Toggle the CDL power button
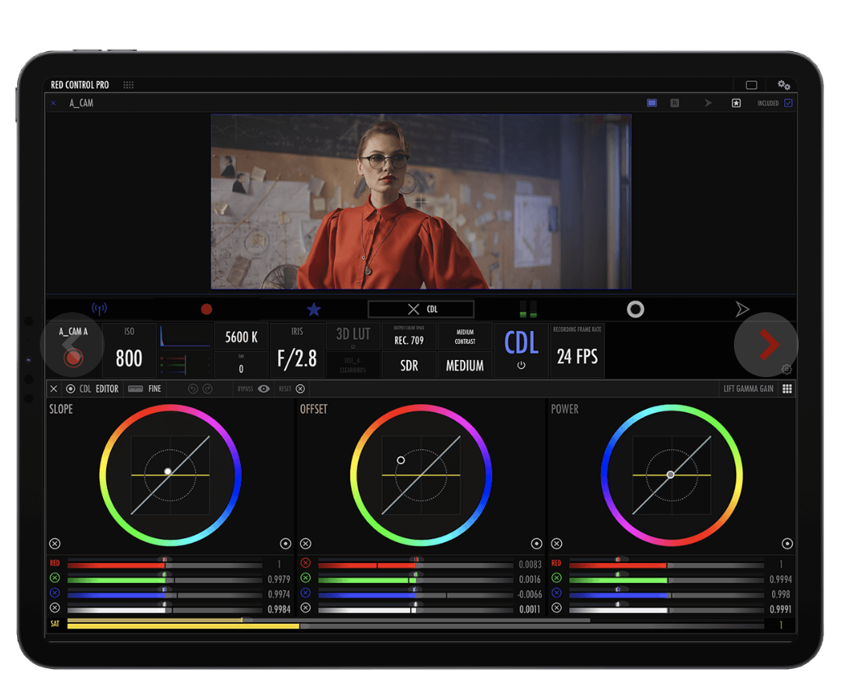This screenshot has width=858, height=678. pyautogui.click(x=521, y=366)
